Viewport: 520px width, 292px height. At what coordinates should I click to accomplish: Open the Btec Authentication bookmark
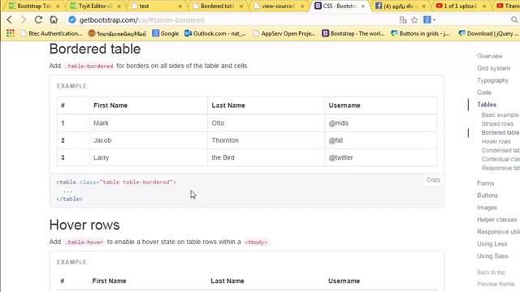pyautogui.click(x=51, y=33)
